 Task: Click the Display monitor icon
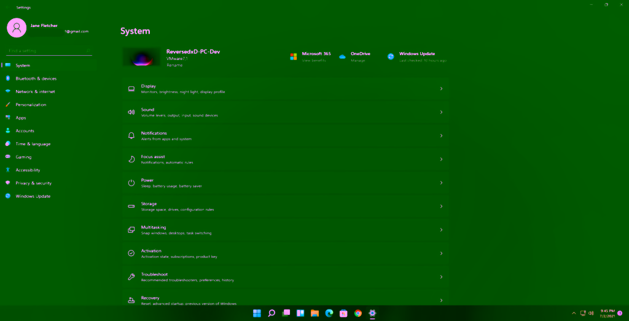[131, 89]
